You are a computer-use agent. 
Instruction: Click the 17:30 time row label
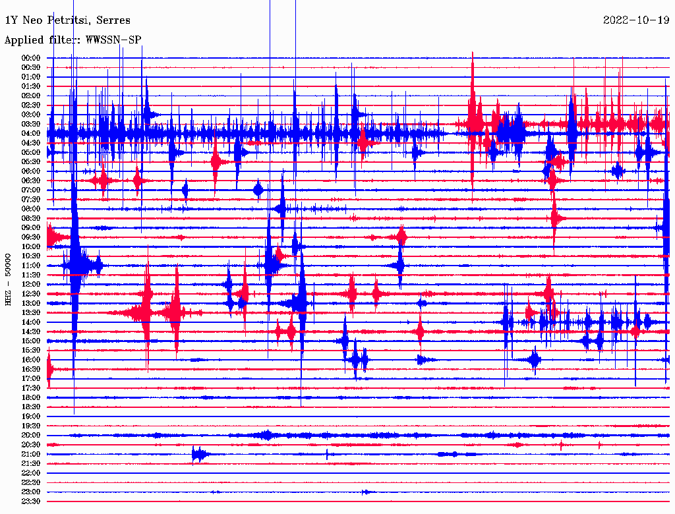point(31,388)
